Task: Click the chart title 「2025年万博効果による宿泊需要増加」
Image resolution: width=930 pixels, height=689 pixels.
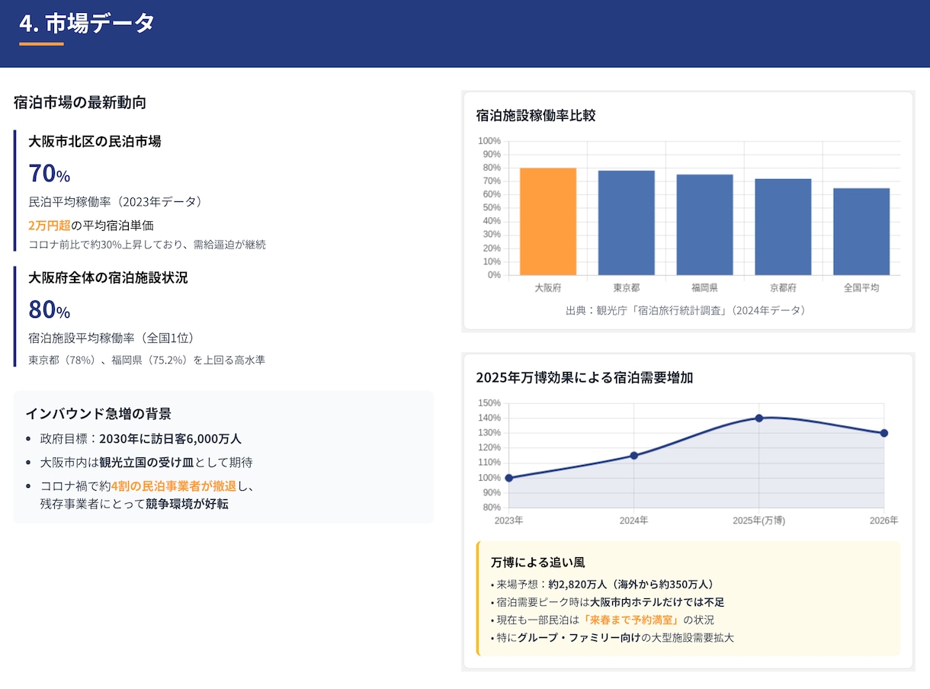Action: coord(585,377)
